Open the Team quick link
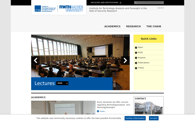The height and width of the screenshot is (122, 195). click(140, 47)
